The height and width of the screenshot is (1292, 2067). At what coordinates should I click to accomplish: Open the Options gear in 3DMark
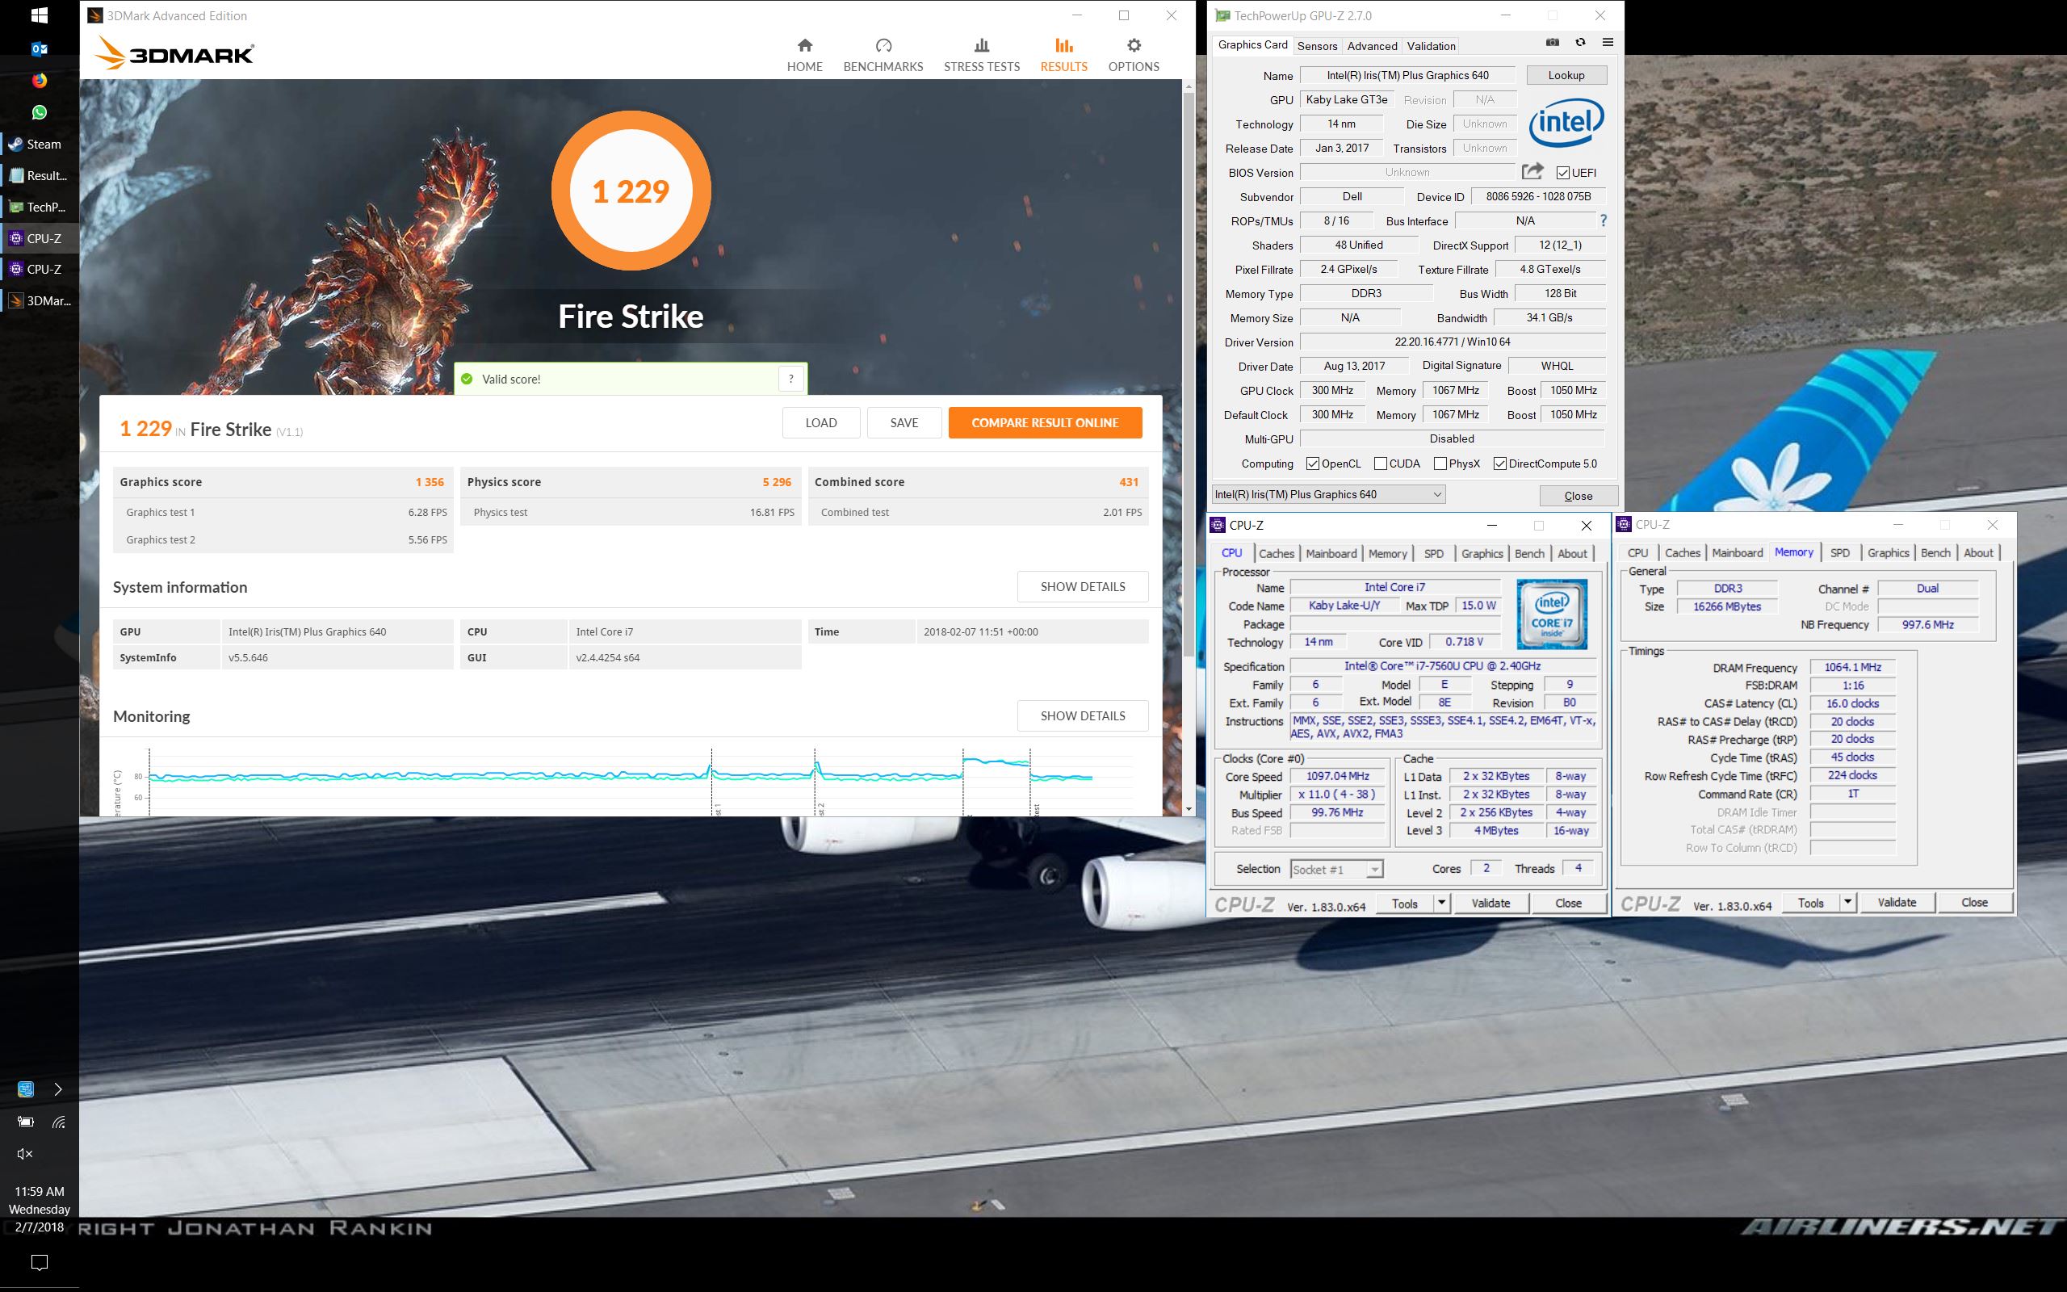pos(1134,45)
